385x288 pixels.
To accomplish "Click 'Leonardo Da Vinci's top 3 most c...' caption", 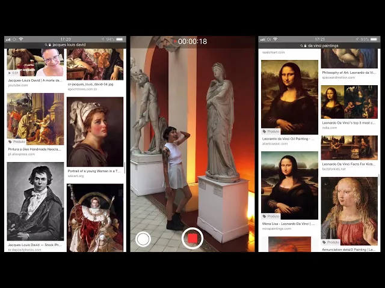I will click(x=349, y=122).
